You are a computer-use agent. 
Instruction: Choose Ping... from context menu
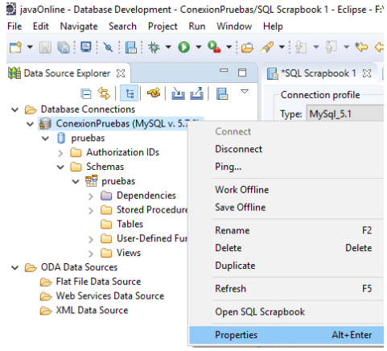coord(286,167)
